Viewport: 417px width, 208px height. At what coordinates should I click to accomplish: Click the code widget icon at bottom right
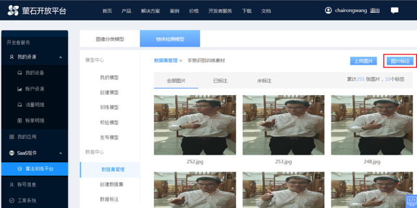(411, 200)
